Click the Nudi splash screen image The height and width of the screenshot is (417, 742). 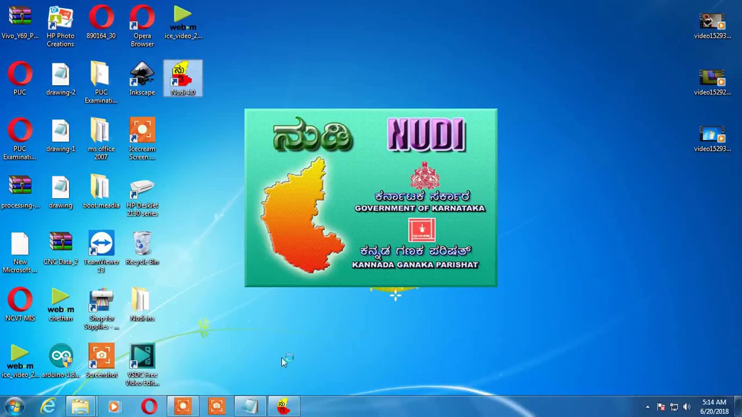pyautogui.click(x=371, y=197)
